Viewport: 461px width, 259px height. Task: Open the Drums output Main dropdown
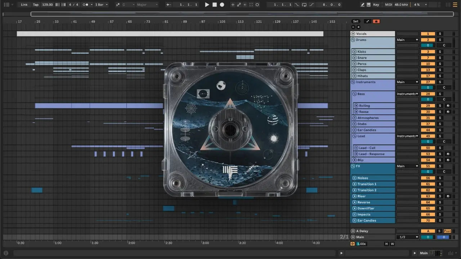pos(407,40)
